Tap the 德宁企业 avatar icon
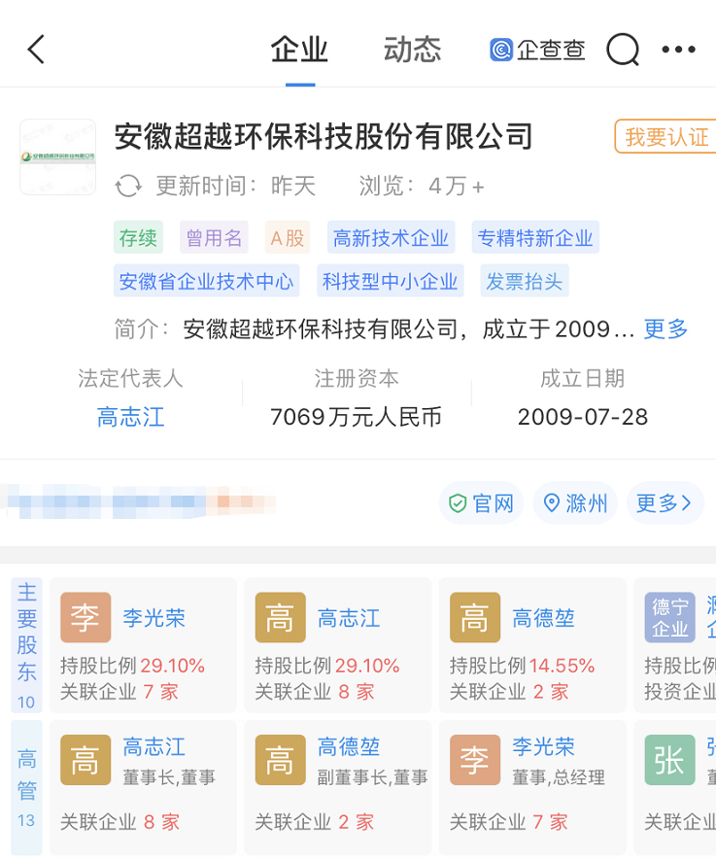Viewport: 716px width, 861px height. [x=670, y=617]
